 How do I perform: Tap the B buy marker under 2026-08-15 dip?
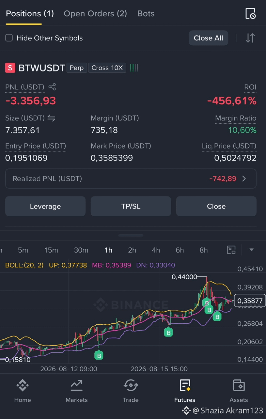[x=168, y=333]
